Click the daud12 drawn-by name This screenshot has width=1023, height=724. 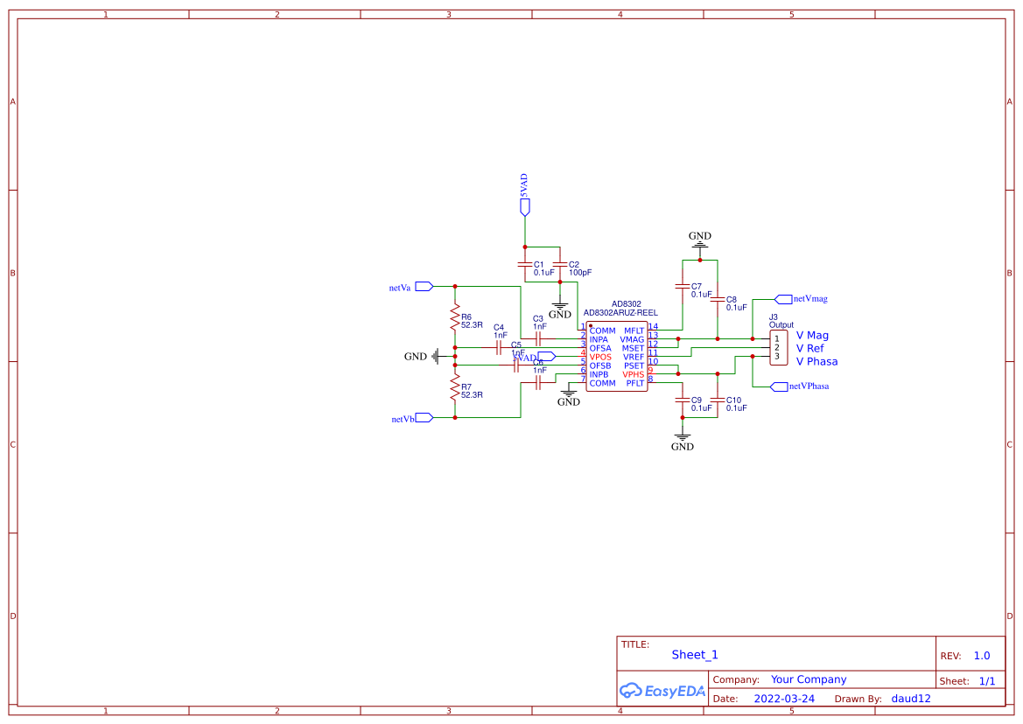pyautogui.click(x=910, y=698)
